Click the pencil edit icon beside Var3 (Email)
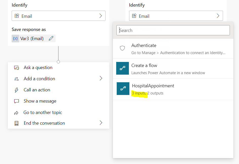The image size is (239, 164). 51,38
